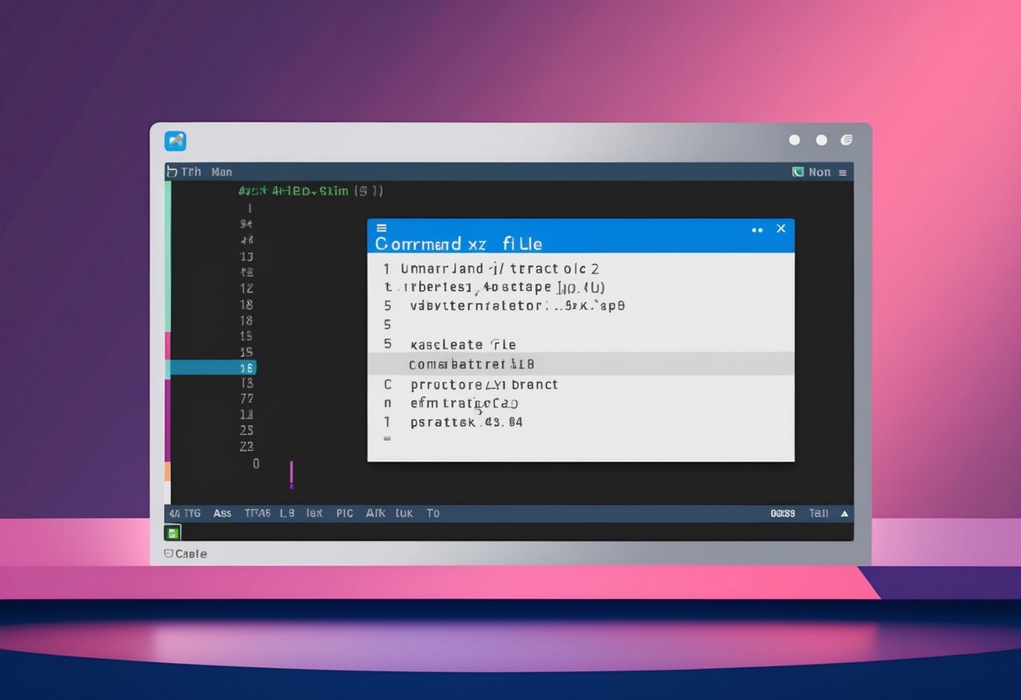This screenshot has height=700, width=1021.
Task: Click the terminal icon in the top-left corner
Action: (174, 141)
